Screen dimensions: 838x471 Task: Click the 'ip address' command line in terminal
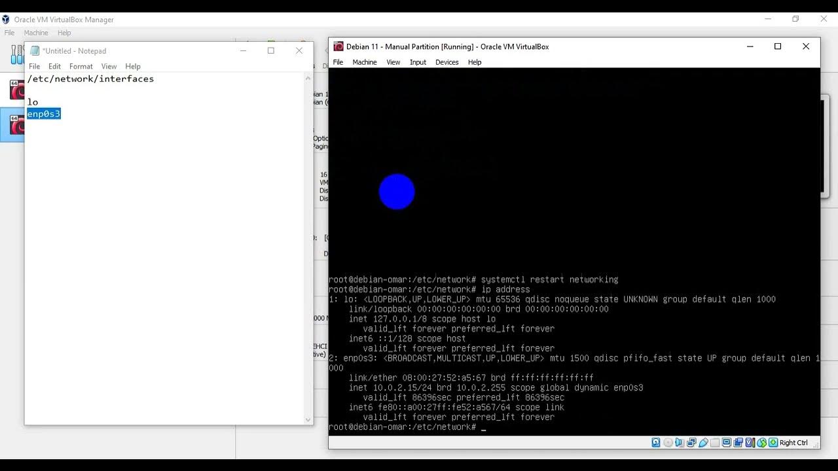tap(429, 289)
